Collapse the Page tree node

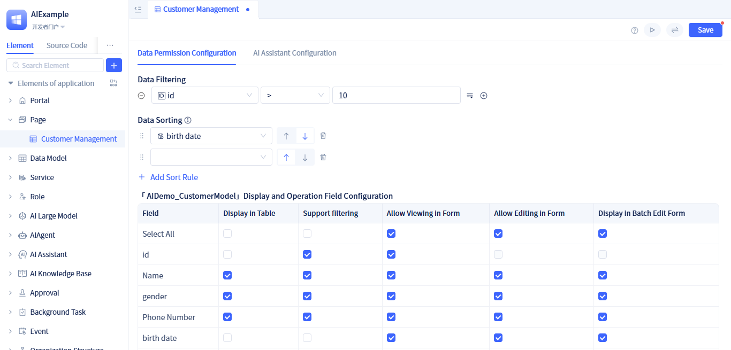[10, 120]
